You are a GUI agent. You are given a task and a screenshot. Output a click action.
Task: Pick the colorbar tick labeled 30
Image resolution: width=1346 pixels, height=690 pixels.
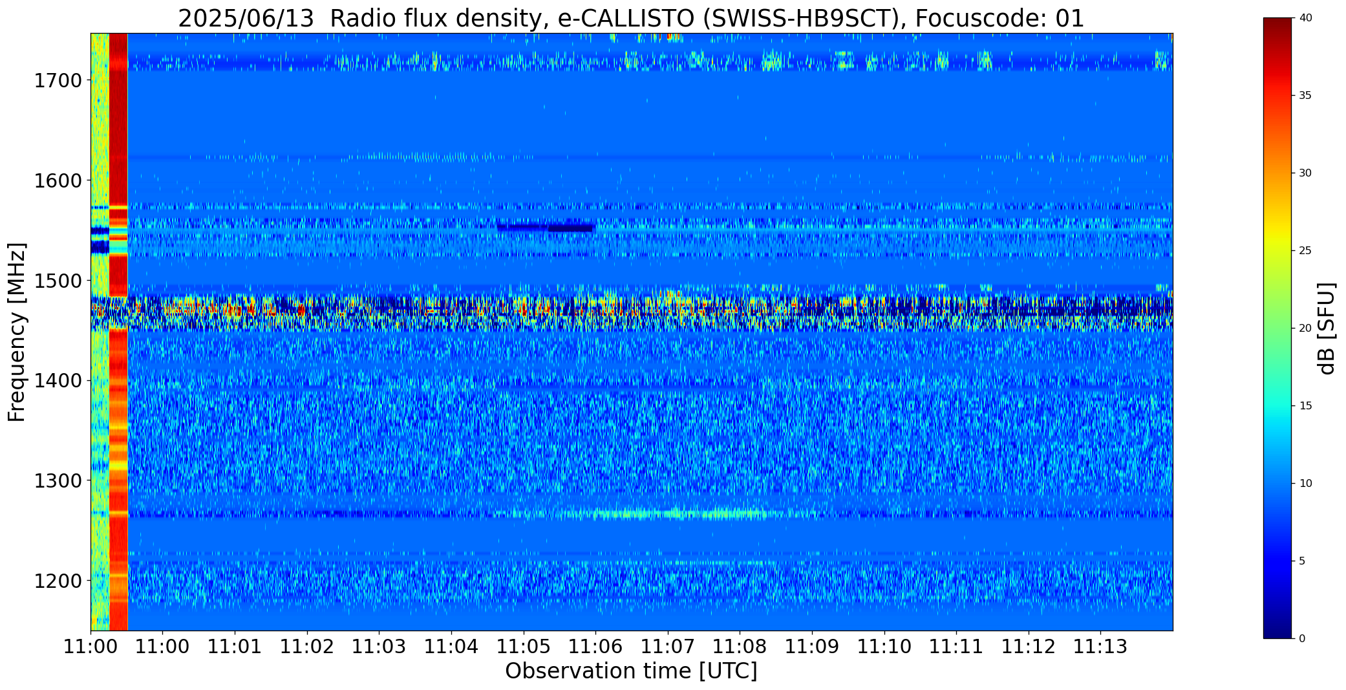click(1305, 173)
